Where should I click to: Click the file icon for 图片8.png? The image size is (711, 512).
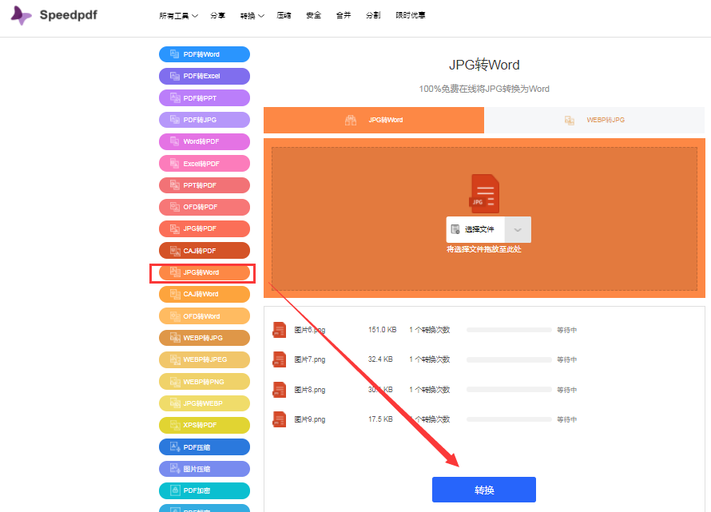[x=280, y=390]
